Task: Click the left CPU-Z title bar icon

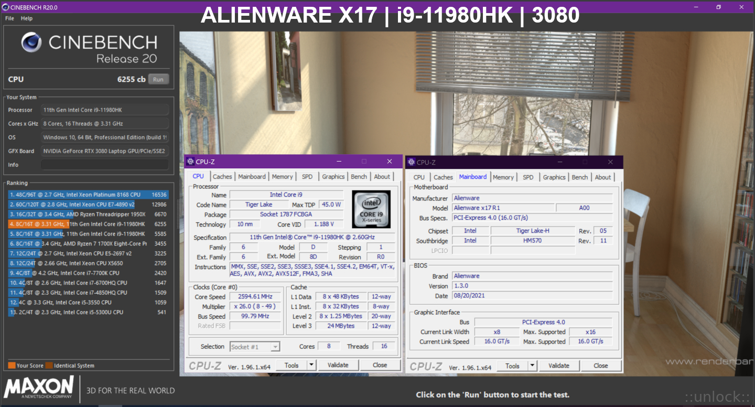Action: point(190,162)
